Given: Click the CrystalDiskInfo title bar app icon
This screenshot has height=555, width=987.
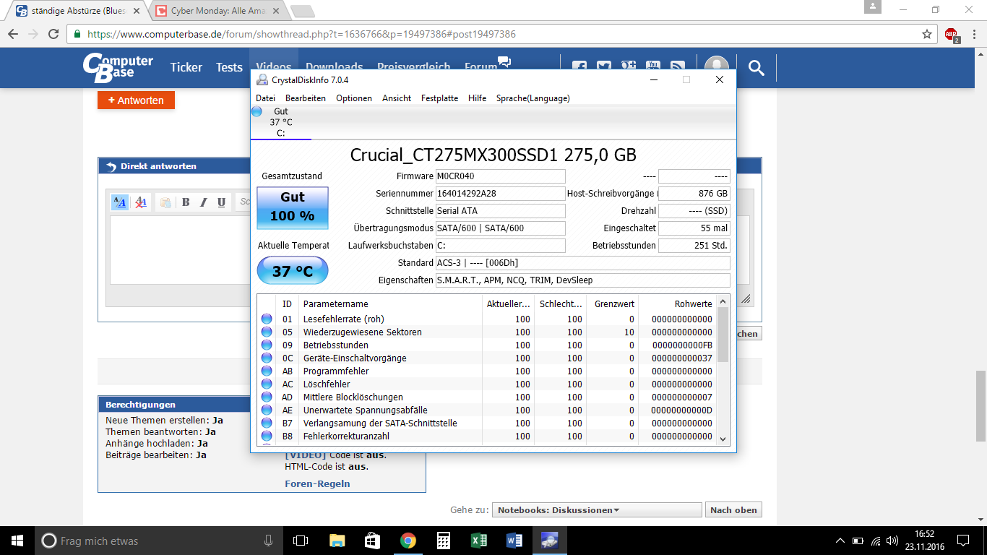Looking at the screenshot, I should (262, 79).
